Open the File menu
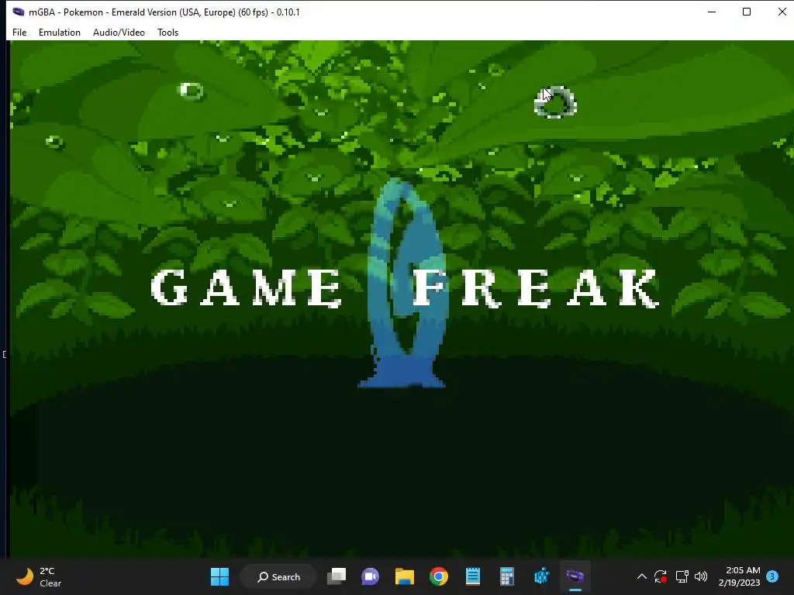The height and width of the screenshot is (595, 794). [x=19, y=33]
